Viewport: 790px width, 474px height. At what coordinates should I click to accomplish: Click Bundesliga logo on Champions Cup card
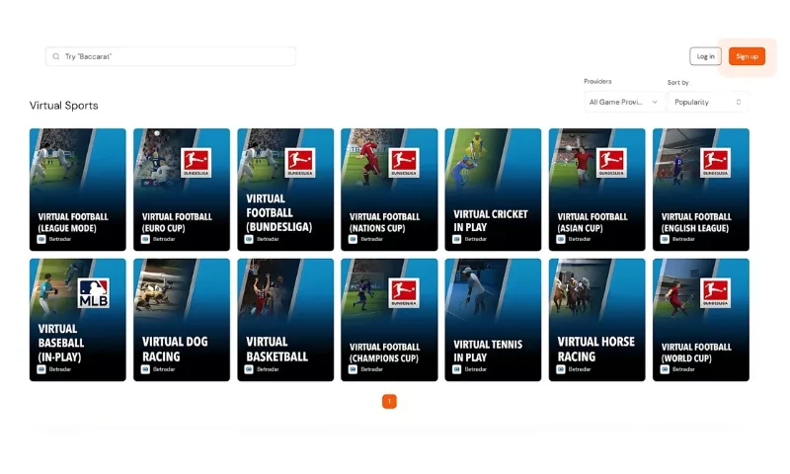[404, 292]
